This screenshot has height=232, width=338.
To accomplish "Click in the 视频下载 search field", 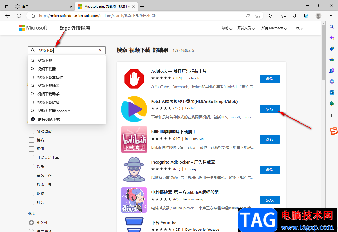I will (x=67, y=50).
